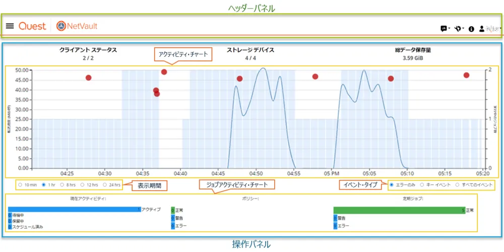Click the ポリシー エラー count bar
This screenshot has width=504, height=252.
click(x=173, y=226)
